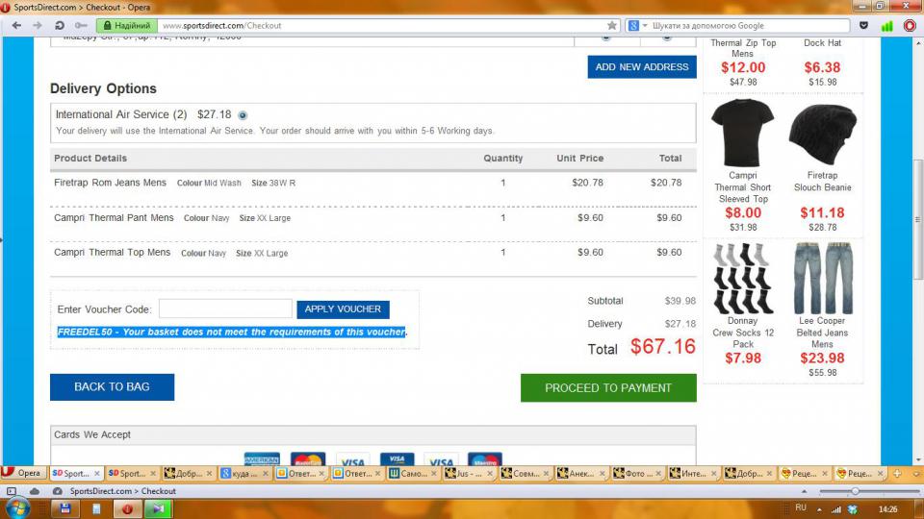
Task: Select the International Air Service radio button
Action: (243, 115)
